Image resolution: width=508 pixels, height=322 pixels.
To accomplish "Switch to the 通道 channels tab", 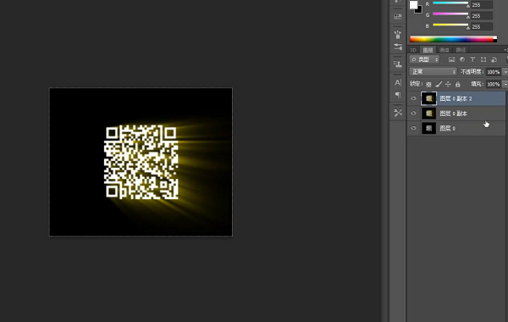I will pos(444,50).
